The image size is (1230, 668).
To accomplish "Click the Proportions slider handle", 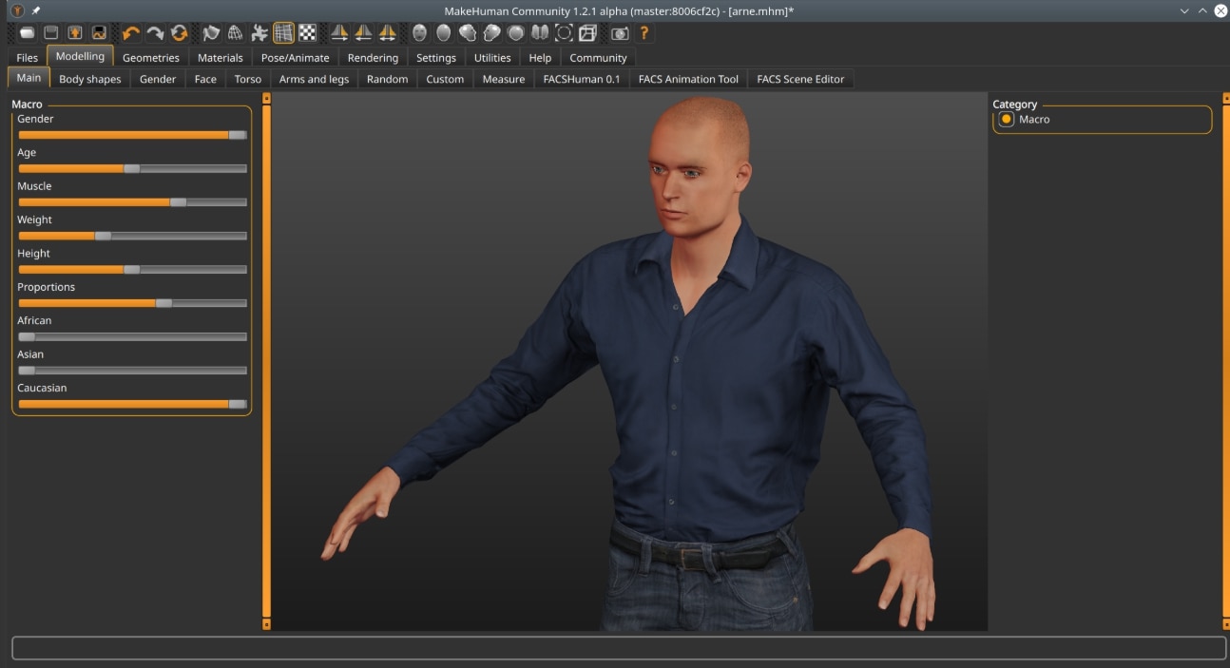I will (x=163, y=303).
